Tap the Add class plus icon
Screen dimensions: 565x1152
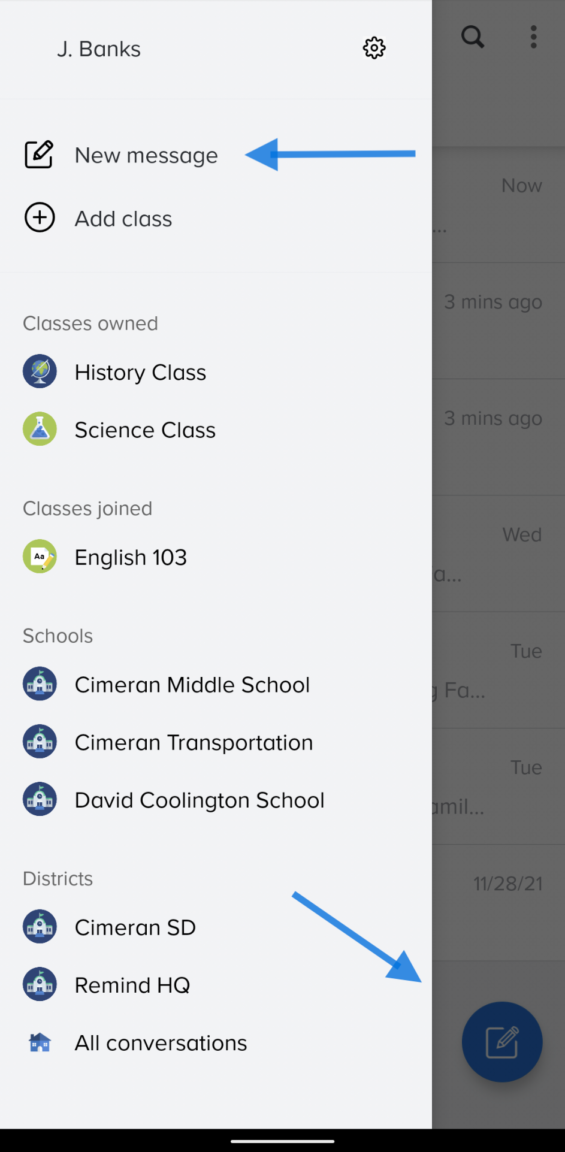[40, 217]
